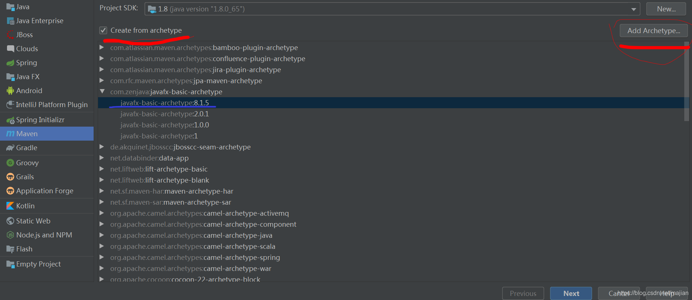Screen dimensions: 692x300
Task: Expand the jpa-maven-archetype node
Action: 102,81
